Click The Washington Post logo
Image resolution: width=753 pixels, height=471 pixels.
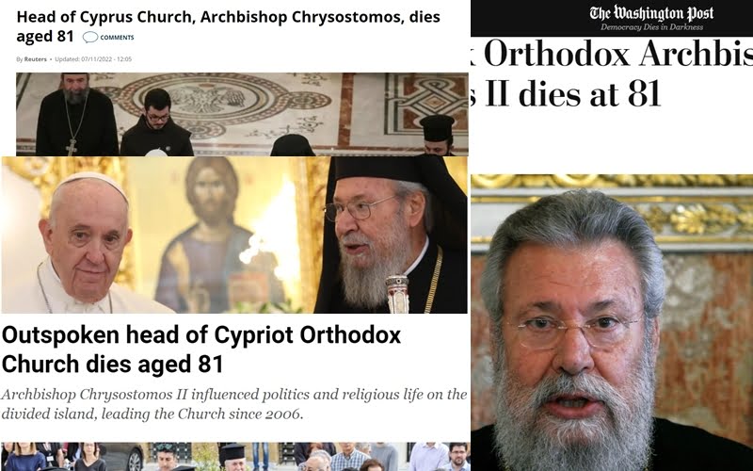(x=651, y=13)
